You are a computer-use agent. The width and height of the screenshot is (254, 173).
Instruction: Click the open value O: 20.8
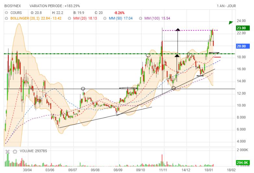coord(36,13)
